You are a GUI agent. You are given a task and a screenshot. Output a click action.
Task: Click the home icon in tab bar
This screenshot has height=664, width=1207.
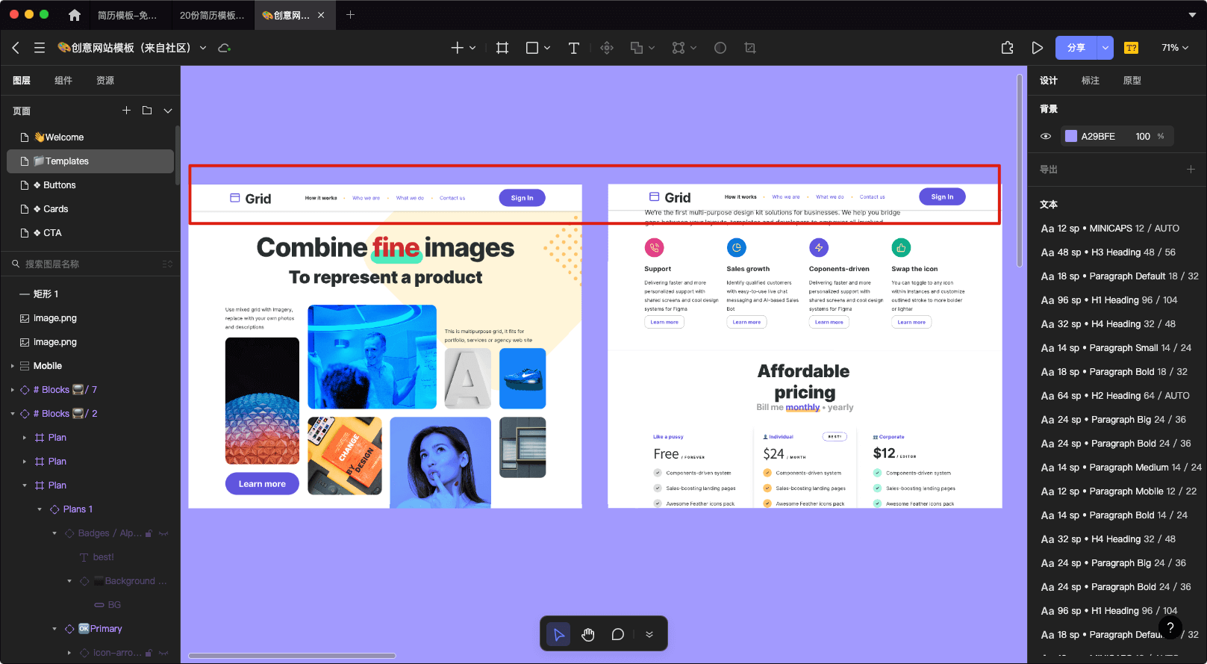74,15
